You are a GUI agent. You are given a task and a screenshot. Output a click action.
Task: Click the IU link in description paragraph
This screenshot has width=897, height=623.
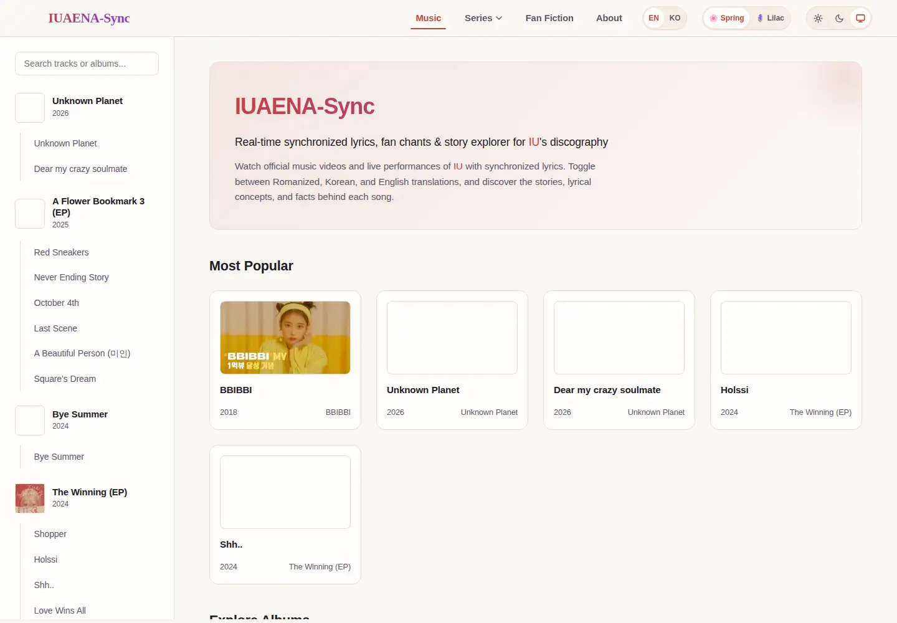(x=458, y=166)
